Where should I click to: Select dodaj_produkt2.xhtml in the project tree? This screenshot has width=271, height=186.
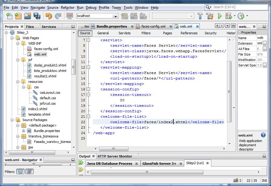[50, 65]
